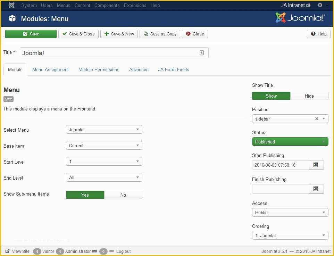The image size is (334, 256).
Task: Click the Log out link
Action: [x=123, y=251]
